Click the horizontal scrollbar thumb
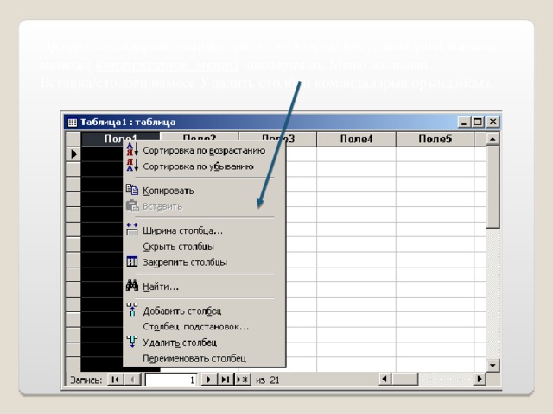 (x=405, y=379)
